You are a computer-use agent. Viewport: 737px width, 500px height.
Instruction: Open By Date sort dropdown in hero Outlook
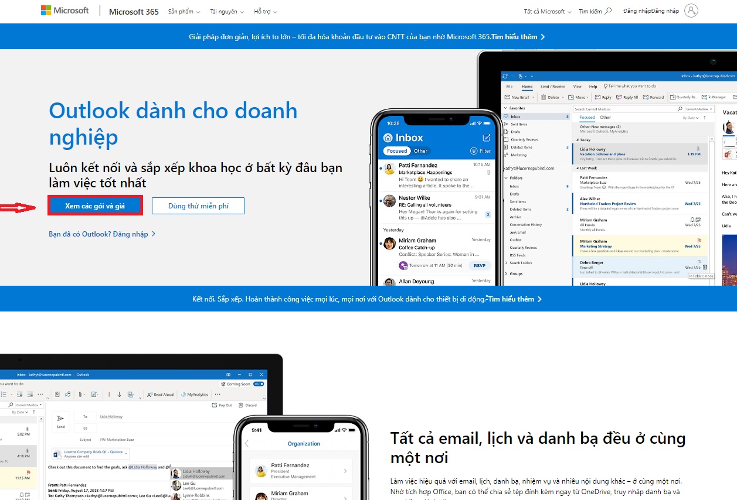691,118
